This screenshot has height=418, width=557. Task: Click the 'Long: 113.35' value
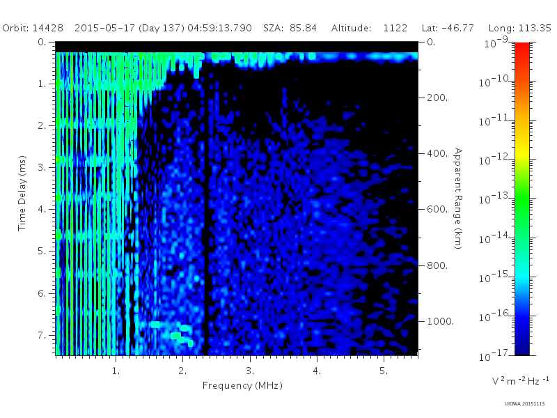coord(519,28)
